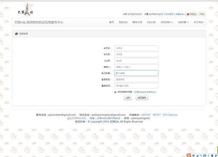Expand the 会员须知 dropdown menu

167,22
